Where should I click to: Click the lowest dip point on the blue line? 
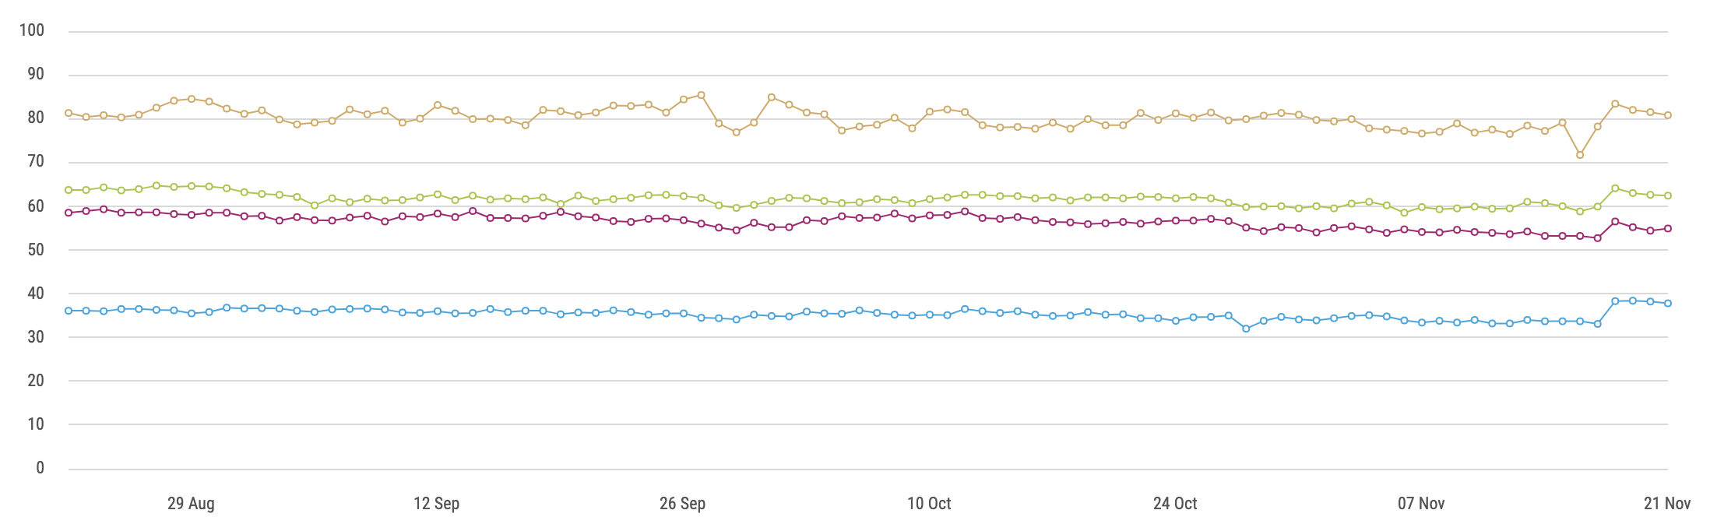1246,329
